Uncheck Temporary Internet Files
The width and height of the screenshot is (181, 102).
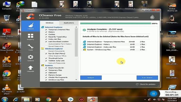click(46, 29)
